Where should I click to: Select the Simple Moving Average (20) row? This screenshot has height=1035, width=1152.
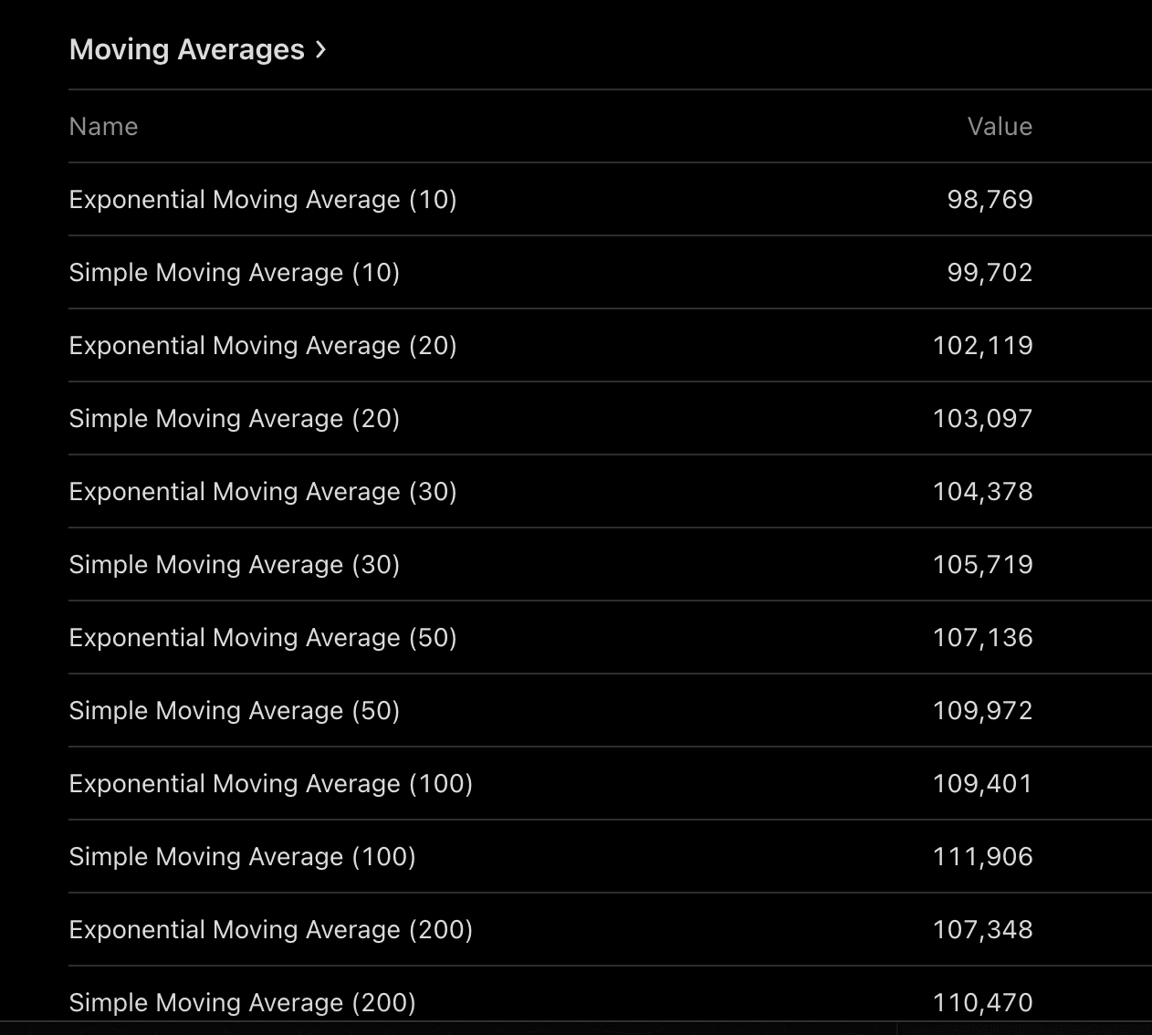tap(235, 418)
